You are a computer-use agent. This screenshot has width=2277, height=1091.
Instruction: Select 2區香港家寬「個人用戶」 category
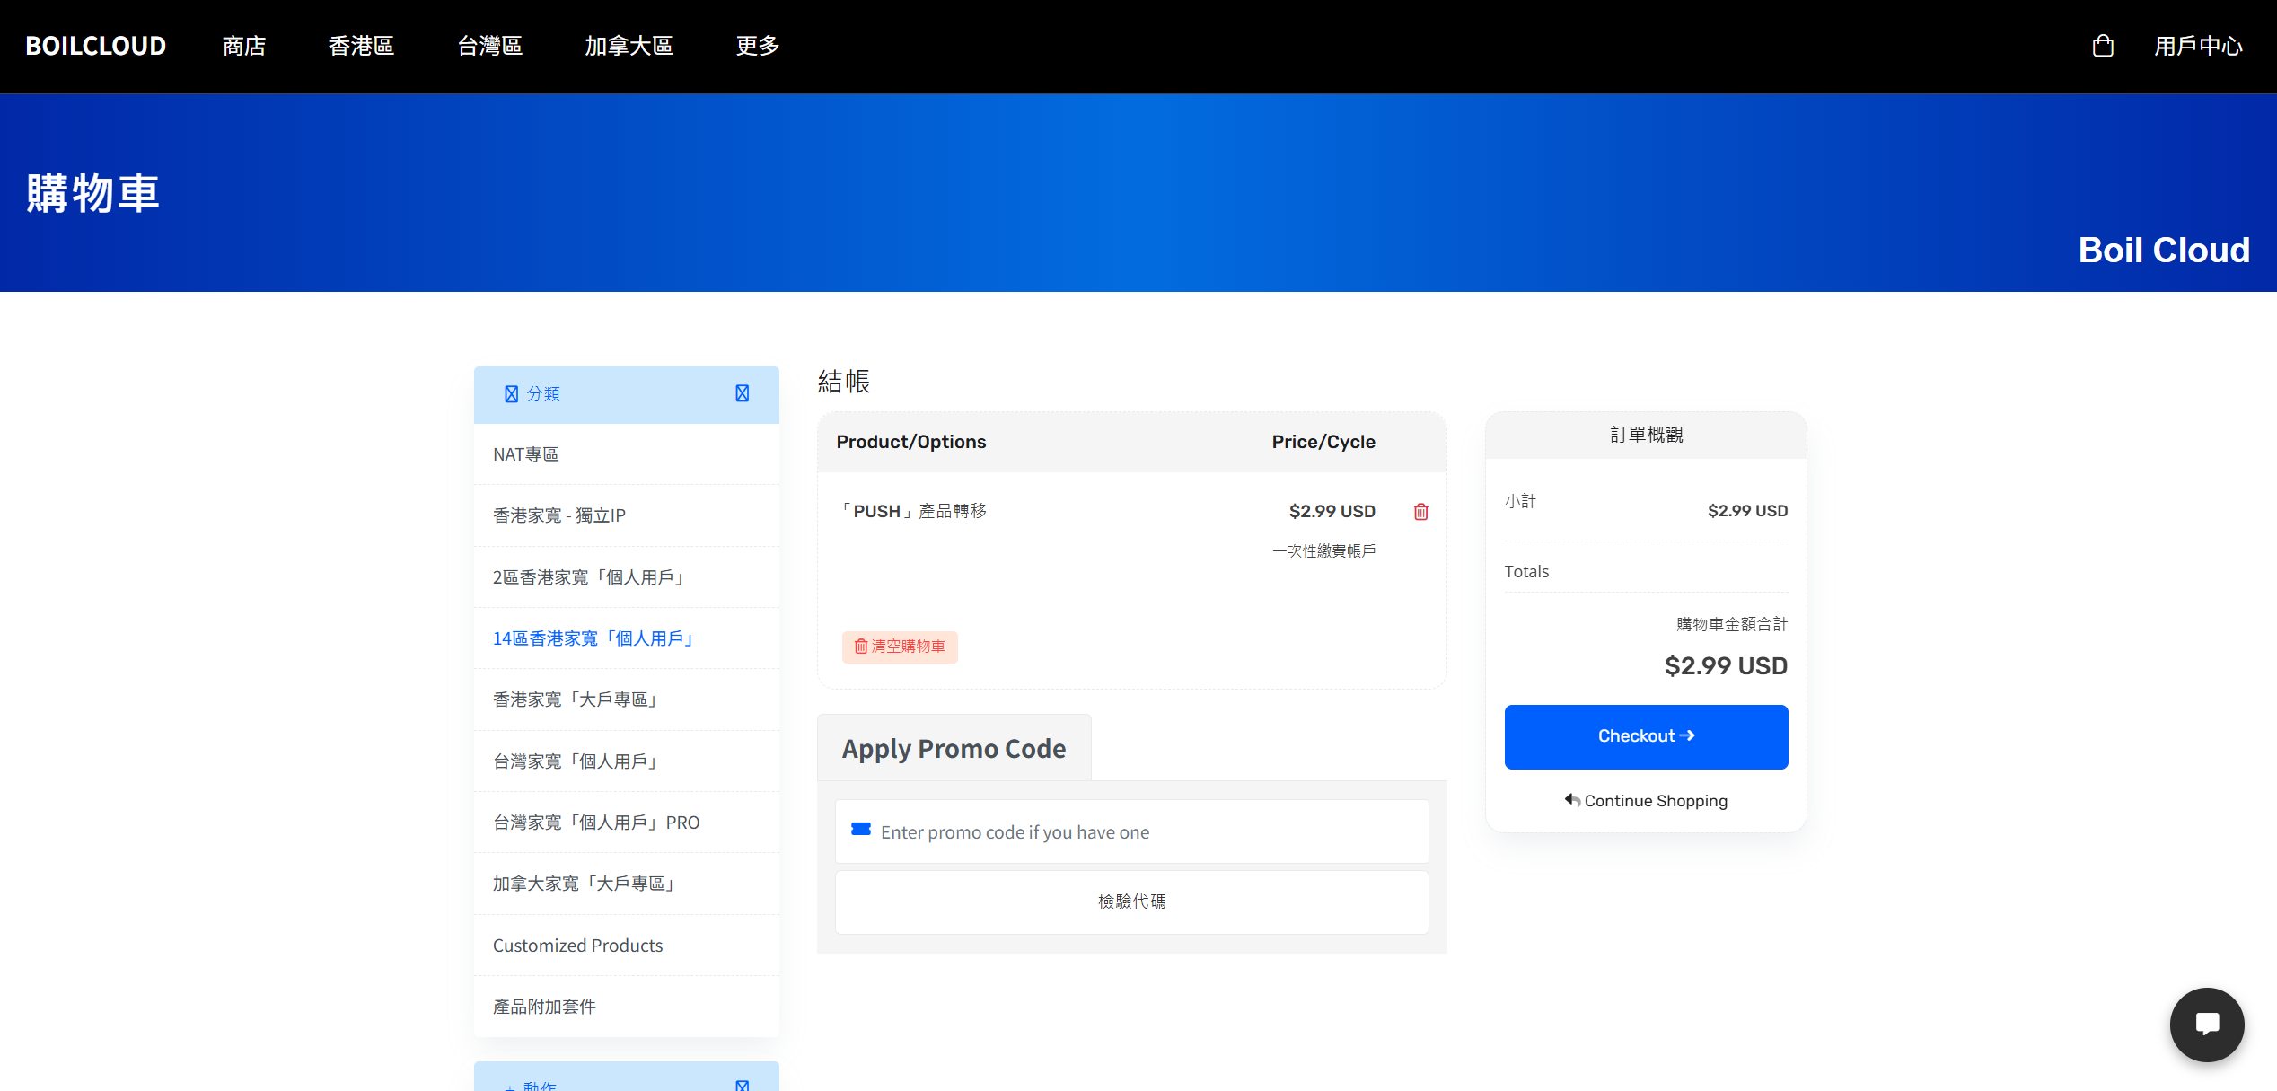pos(626,577)
